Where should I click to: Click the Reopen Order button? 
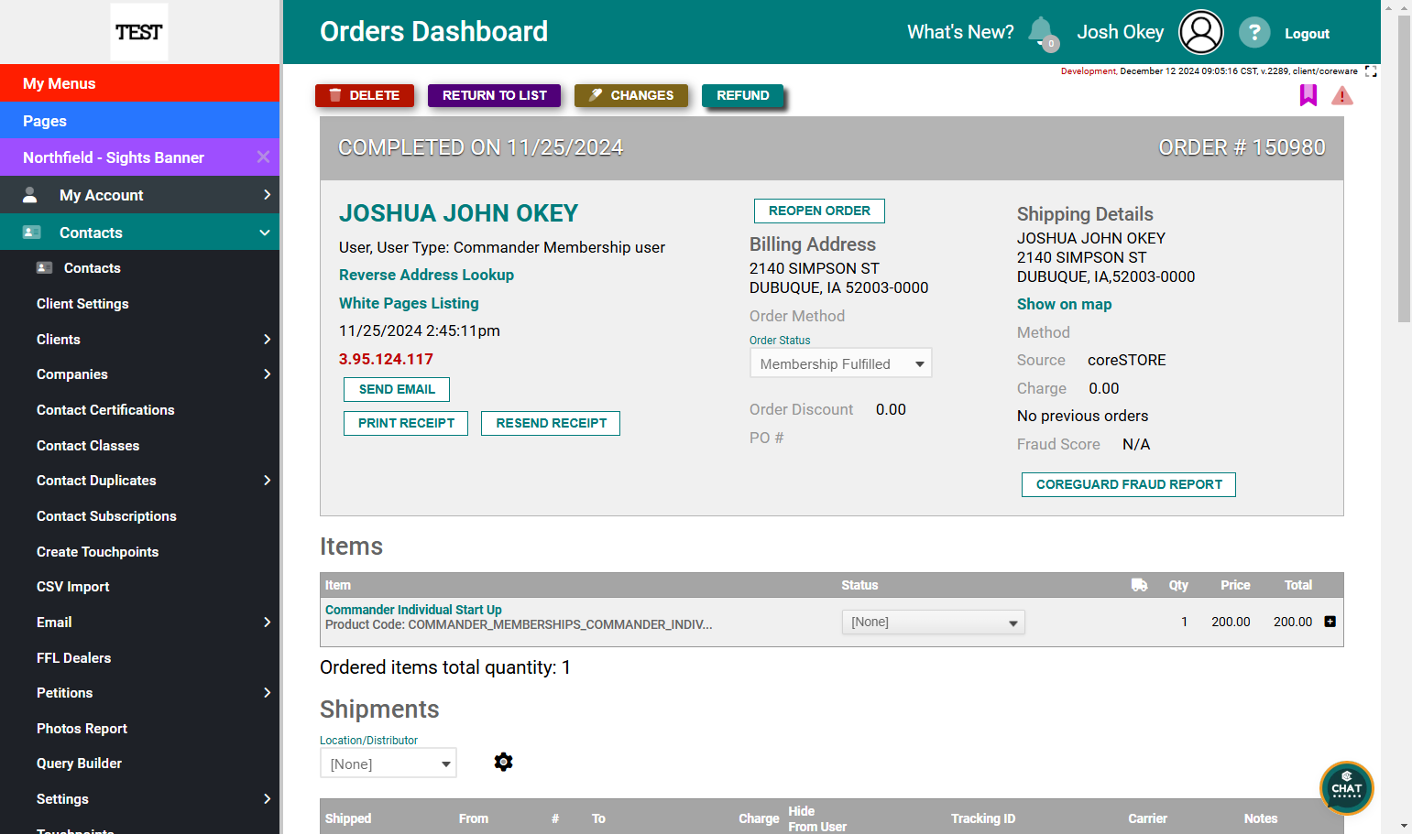(x=819, y=211)
